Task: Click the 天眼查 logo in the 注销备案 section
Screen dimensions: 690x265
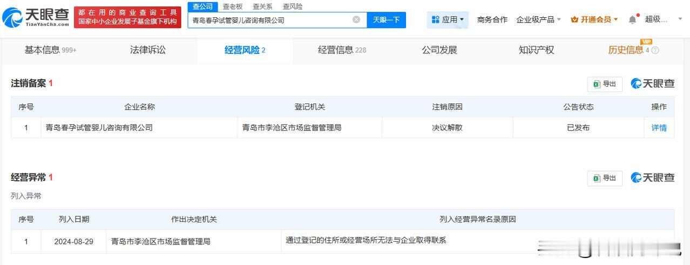Action: pyautogui.click(x=652, y=83)
